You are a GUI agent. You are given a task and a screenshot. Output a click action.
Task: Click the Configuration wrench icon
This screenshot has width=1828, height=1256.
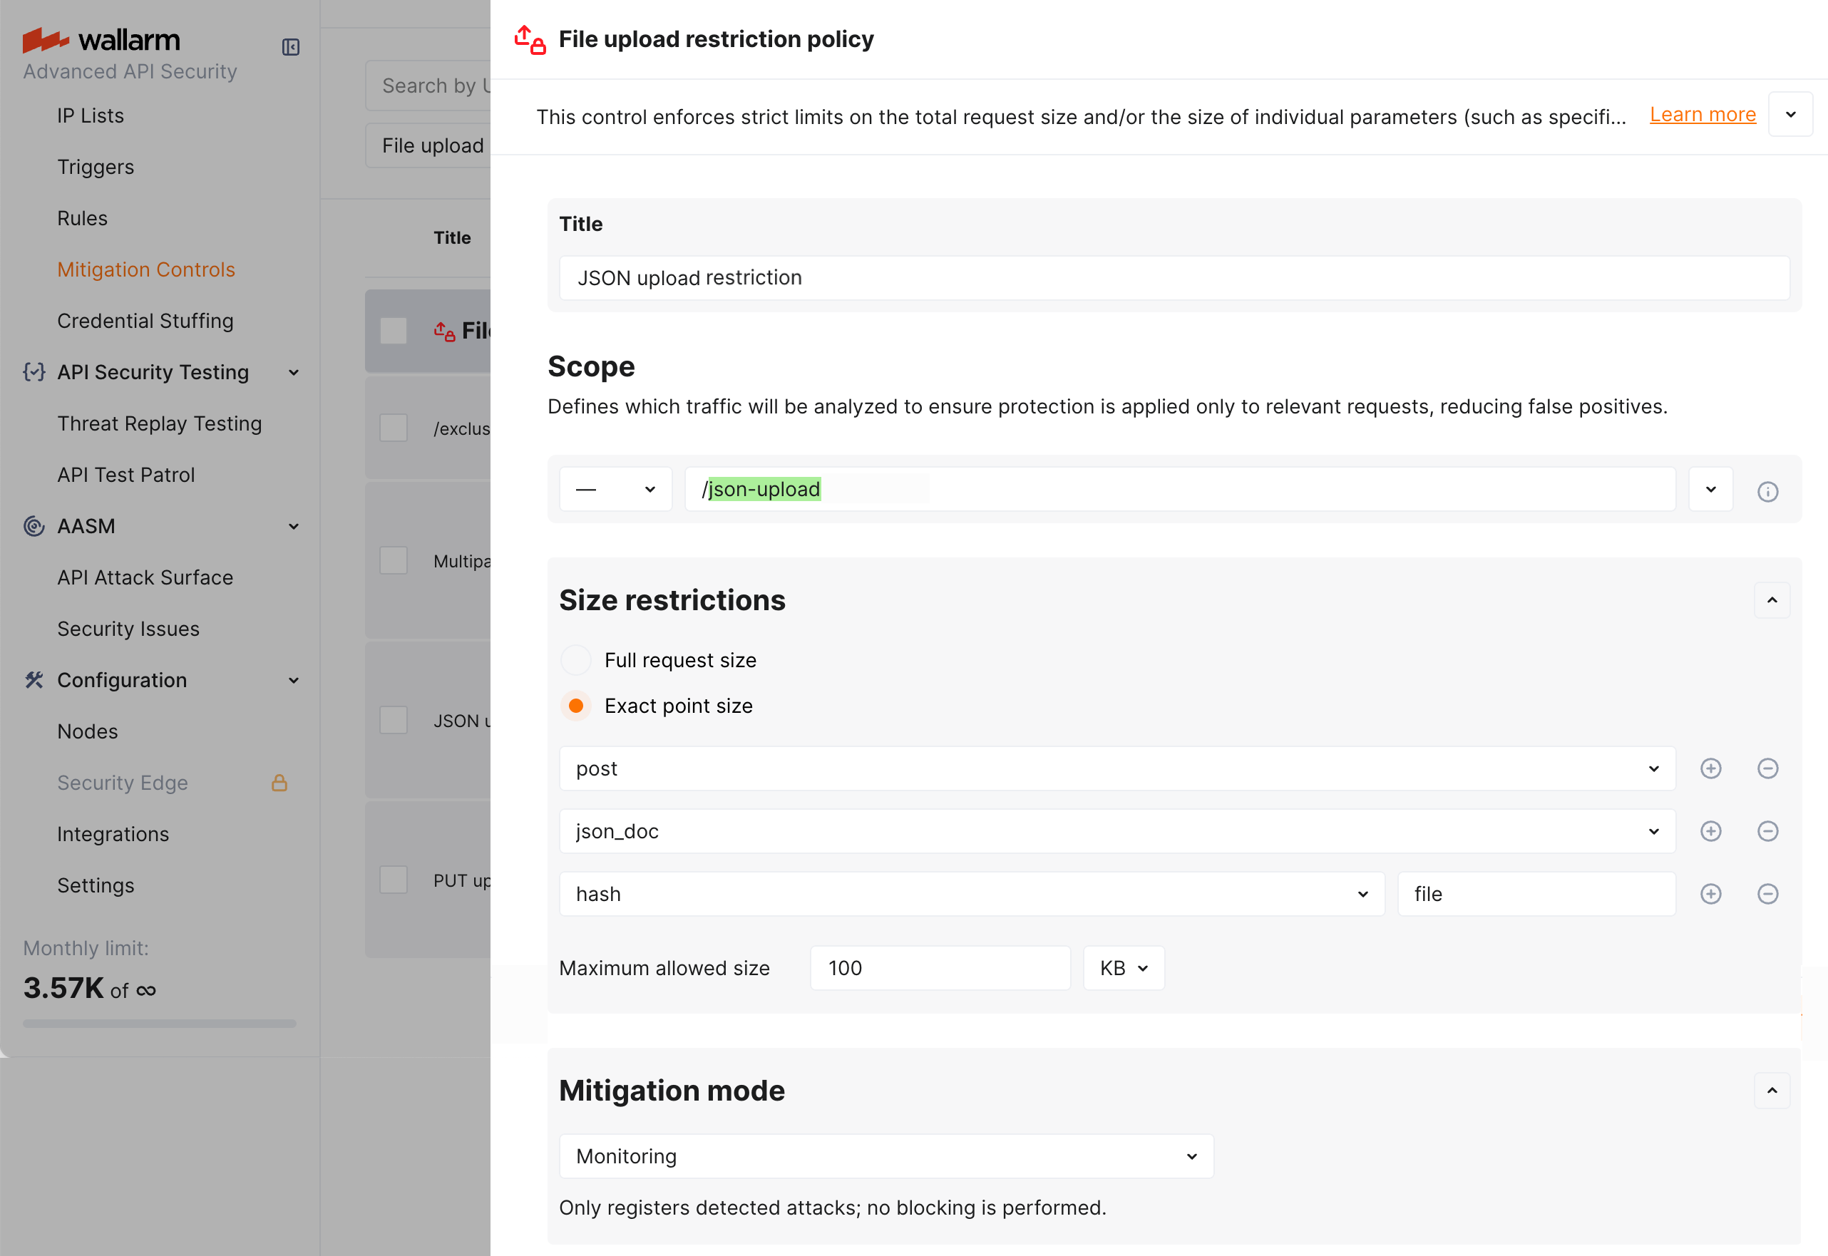pyautogui.click(x=34, y=680)
